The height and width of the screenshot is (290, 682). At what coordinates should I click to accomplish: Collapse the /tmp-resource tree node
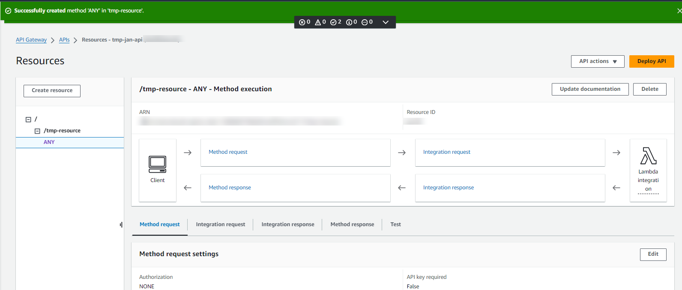(37, 131)
